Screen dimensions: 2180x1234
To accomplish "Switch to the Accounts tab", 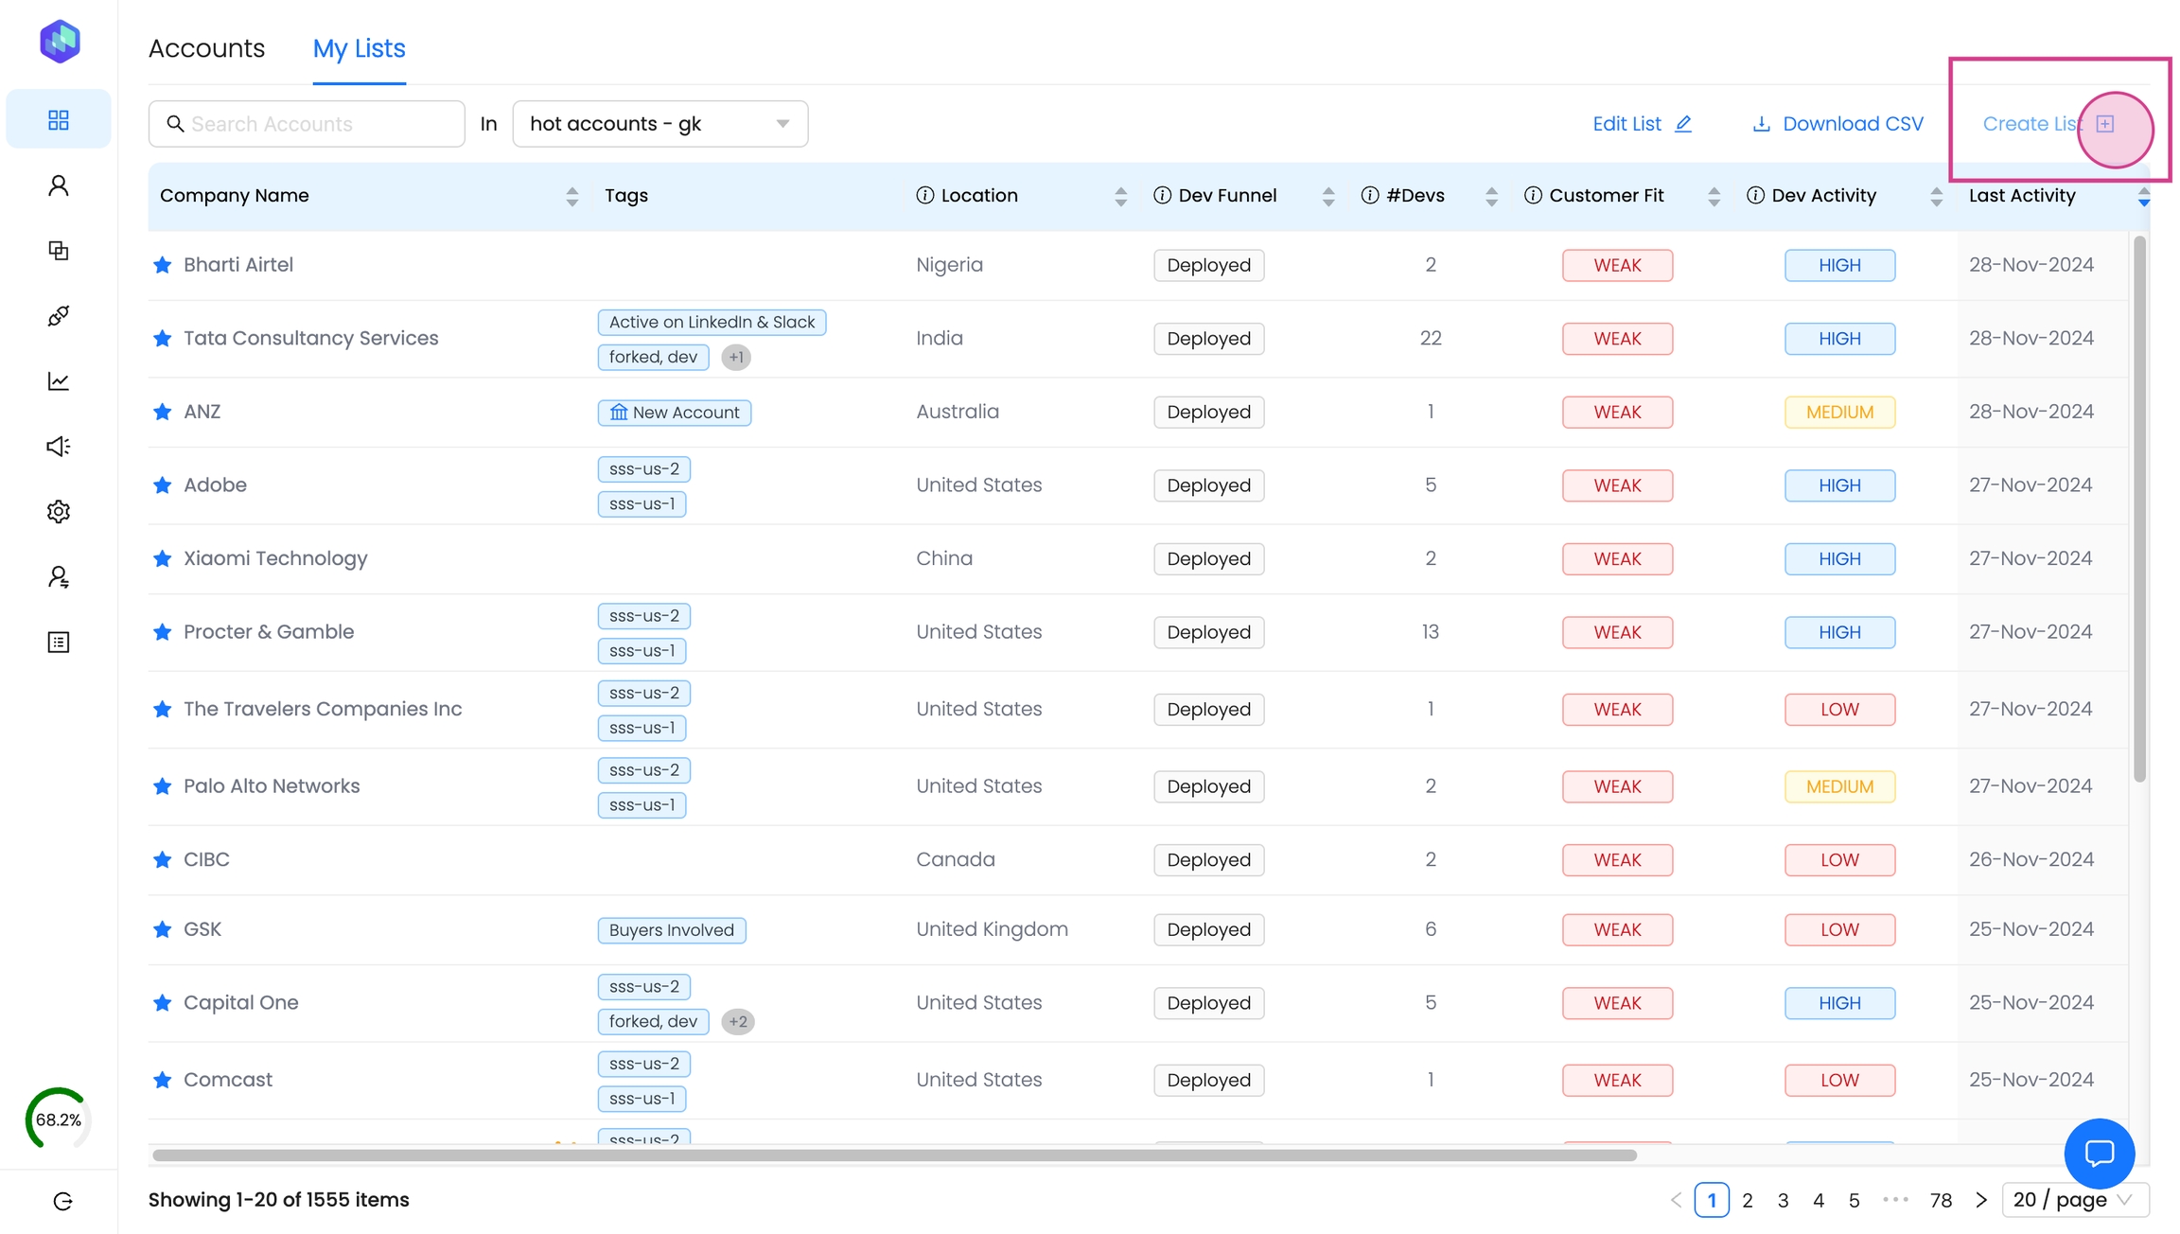I will point(206,48).
